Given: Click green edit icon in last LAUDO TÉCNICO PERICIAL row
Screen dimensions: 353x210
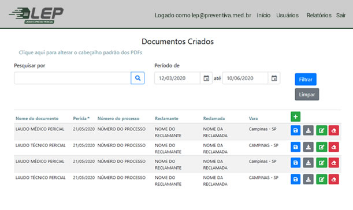Looking at the screenshot, I should pyautogui.click(x=321, y=179).
